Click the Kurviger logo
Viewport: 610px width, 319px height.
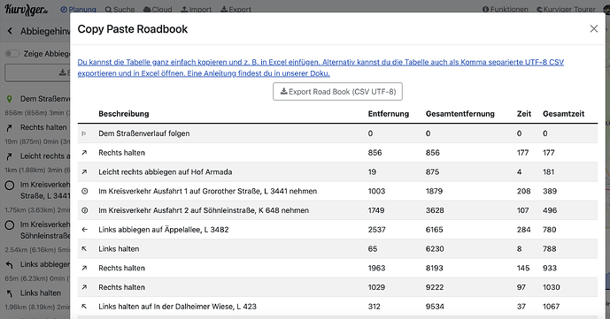click(26, 10)
